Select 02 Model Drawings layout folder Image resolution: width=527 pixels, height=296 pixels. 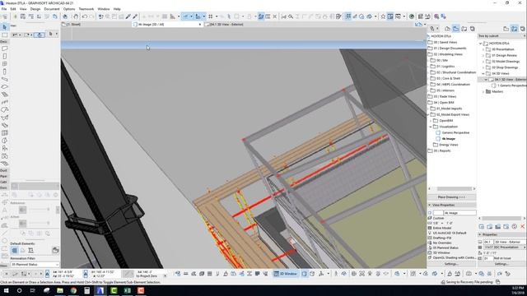click(x=506, y=62)
